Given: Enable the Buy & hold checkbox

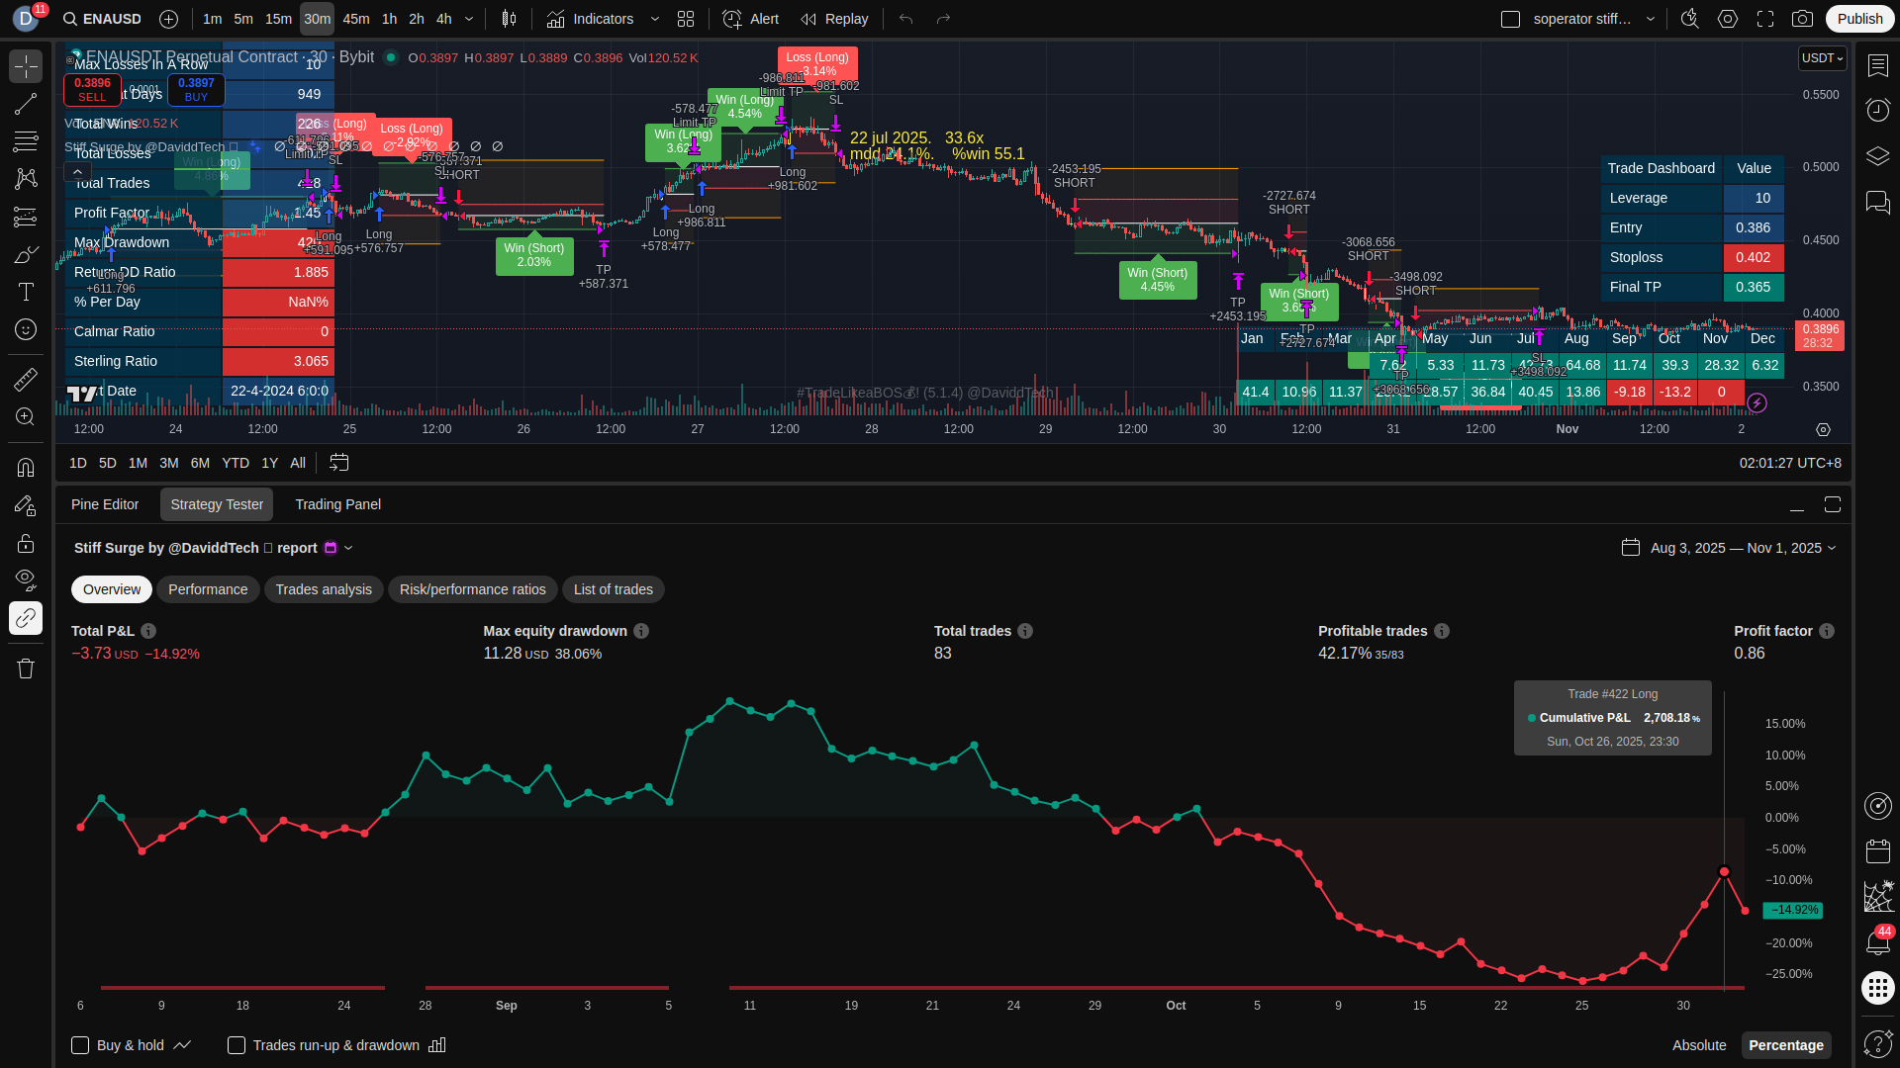Looking at the screenshot, I should pyautogui.click(x=80, y=1045).
